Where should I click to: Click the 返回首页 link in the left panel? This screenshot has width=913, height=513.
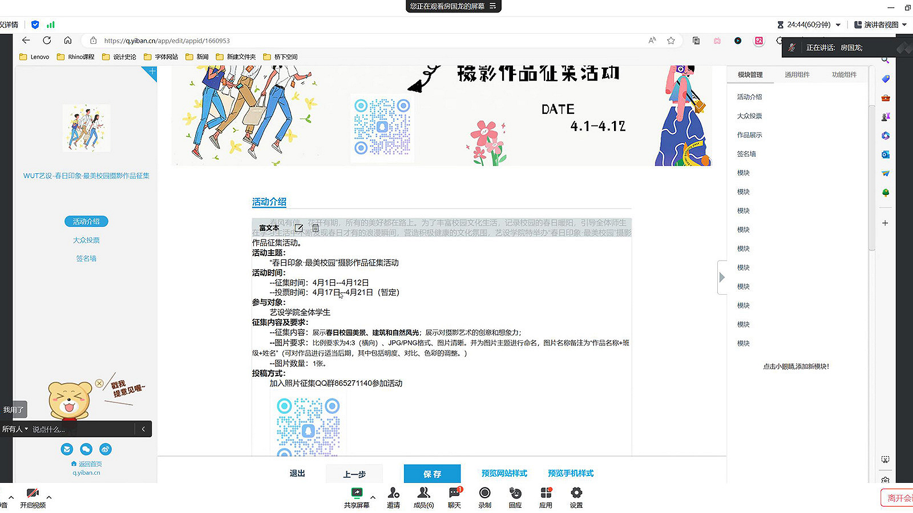(86, 464)
